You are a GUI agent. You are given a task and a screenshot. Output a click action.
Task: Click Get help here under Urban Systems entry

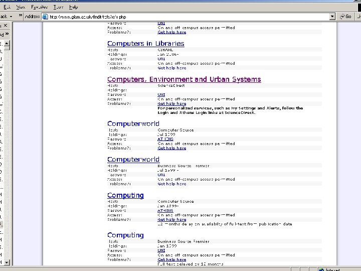coord(172,104)
